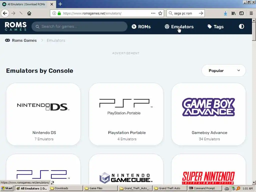
Task: Open the Emulators menu item
Action: [x=179, y=26]
